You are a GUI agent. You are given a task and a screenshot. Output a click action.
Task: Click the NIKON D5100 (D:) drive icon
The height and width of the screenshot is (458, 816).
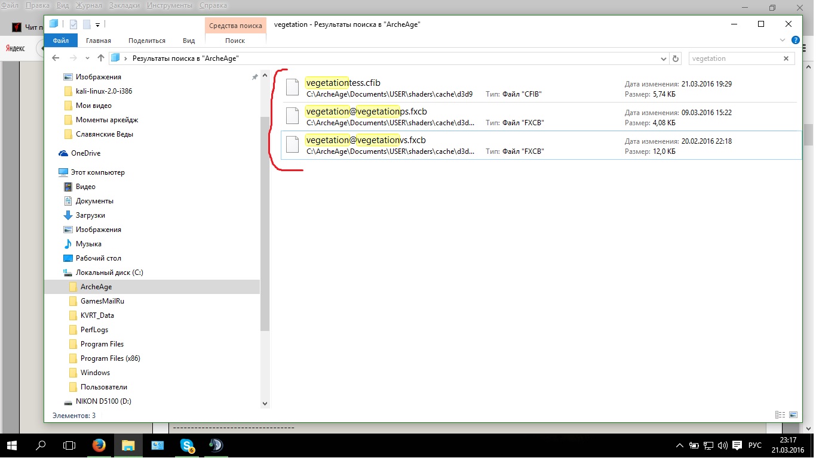(x=68, y=401)
